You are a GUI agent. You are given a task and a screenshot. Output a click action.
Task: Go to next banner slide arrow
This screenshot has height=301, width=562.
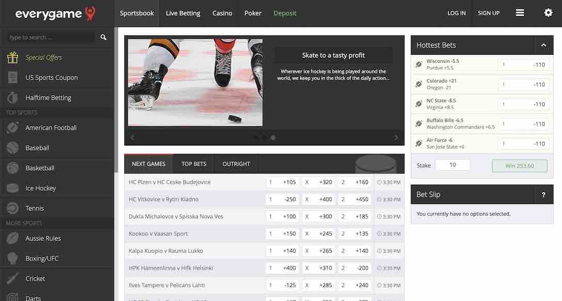tap(396, 138)
